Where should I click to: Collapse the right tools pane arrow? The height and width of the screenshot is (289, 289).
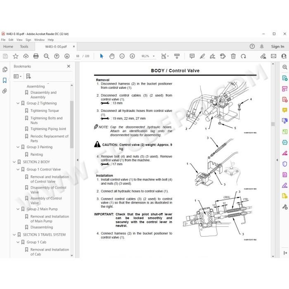click(x=277, y=160)
